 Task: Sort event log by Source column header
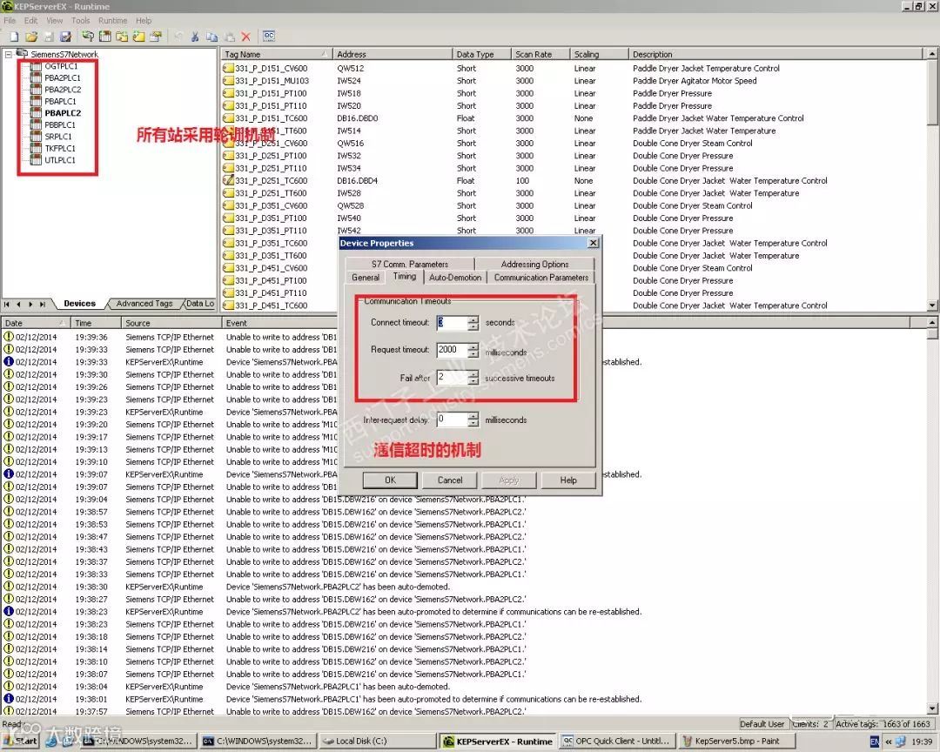171,323
